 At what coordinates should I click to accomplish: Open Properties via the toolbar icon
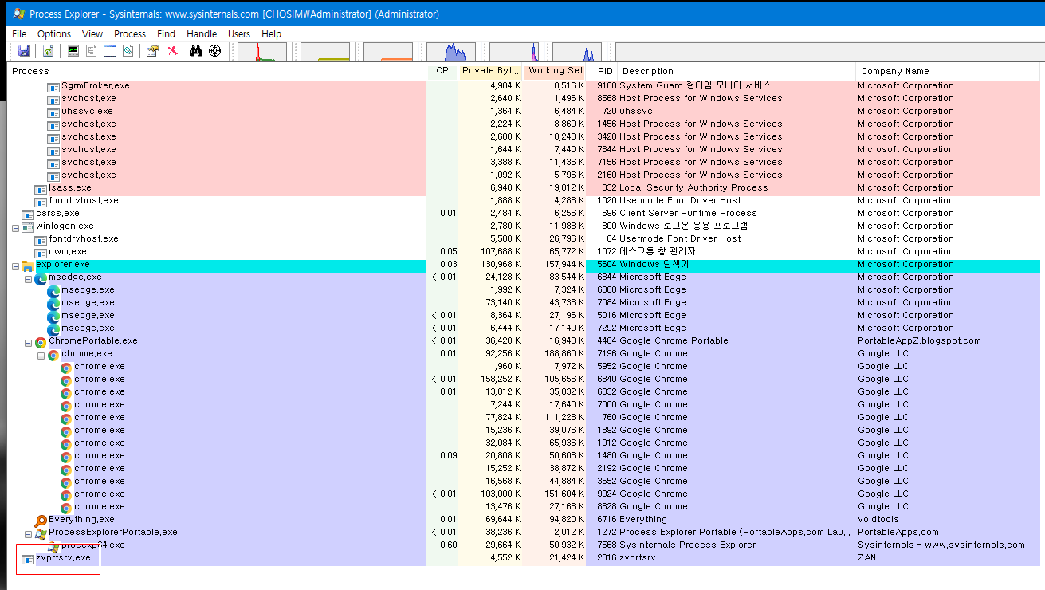click(152, 51)
